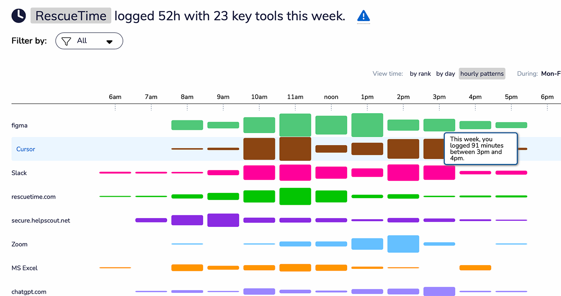Viewport: 561px width, 296px height.
Task: Click Zoom's light blue 2pm block
Action: (403, 244)
